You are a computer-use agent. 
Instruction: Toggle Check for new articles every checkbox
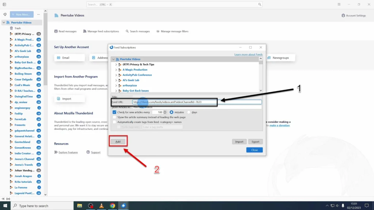click(x=114, y=112)
